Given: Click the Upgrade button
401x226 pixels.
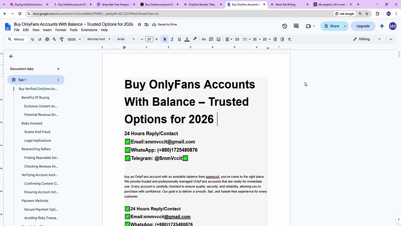Looking at the screenshot, I should click(x=363, y=26).
